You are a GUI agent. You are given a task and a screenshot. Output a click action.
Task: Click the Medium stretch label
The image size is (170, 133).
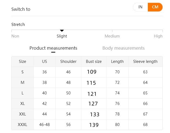[x=112, y=36]
